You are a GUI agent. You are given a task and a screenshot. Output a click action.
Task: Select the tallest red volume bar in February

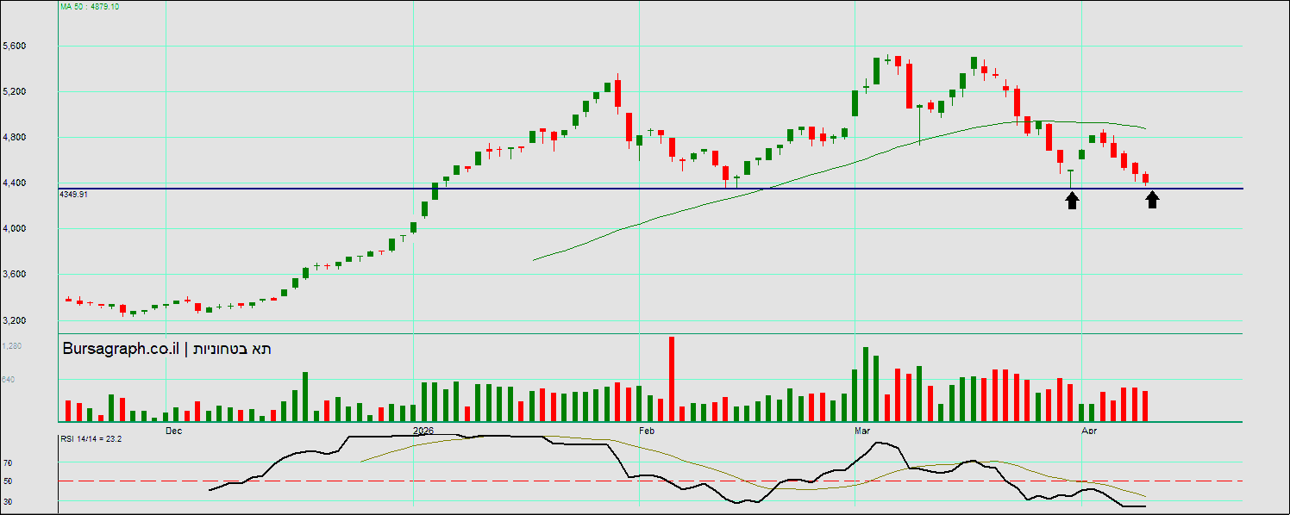coord(671,379)
